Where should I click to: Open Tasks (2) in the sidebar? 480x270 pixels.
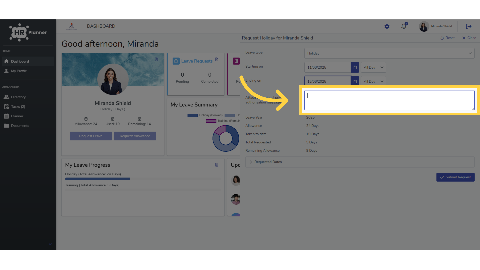point(28,107)
